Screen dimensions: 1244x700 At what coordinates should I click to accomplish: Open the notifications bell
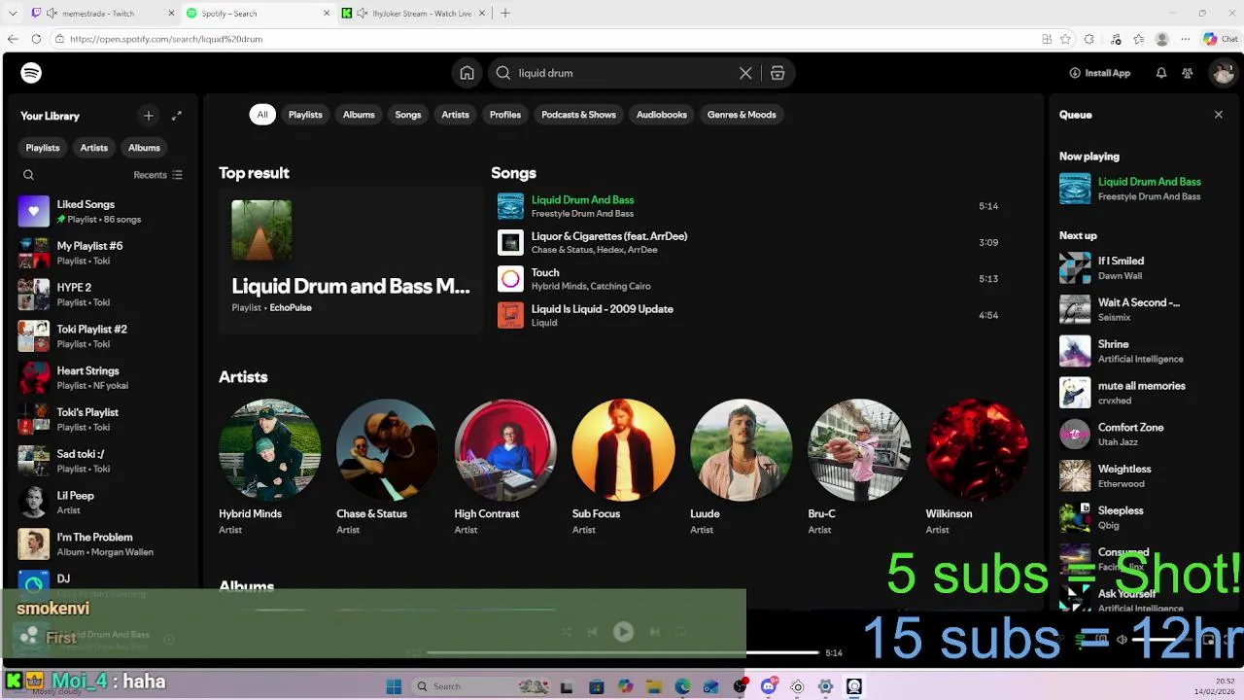1160,73
